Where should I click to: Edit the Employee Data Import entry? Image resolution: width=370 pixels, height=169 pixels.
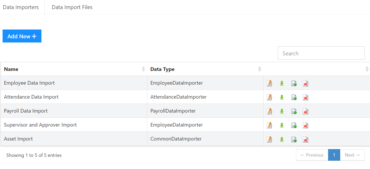(x=270, y=83)
